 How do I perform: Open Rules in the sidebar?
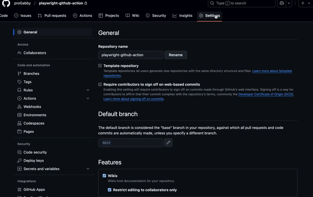[28, 90]
